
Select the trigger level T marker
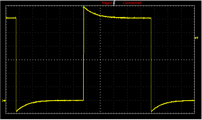pos(196,38)
